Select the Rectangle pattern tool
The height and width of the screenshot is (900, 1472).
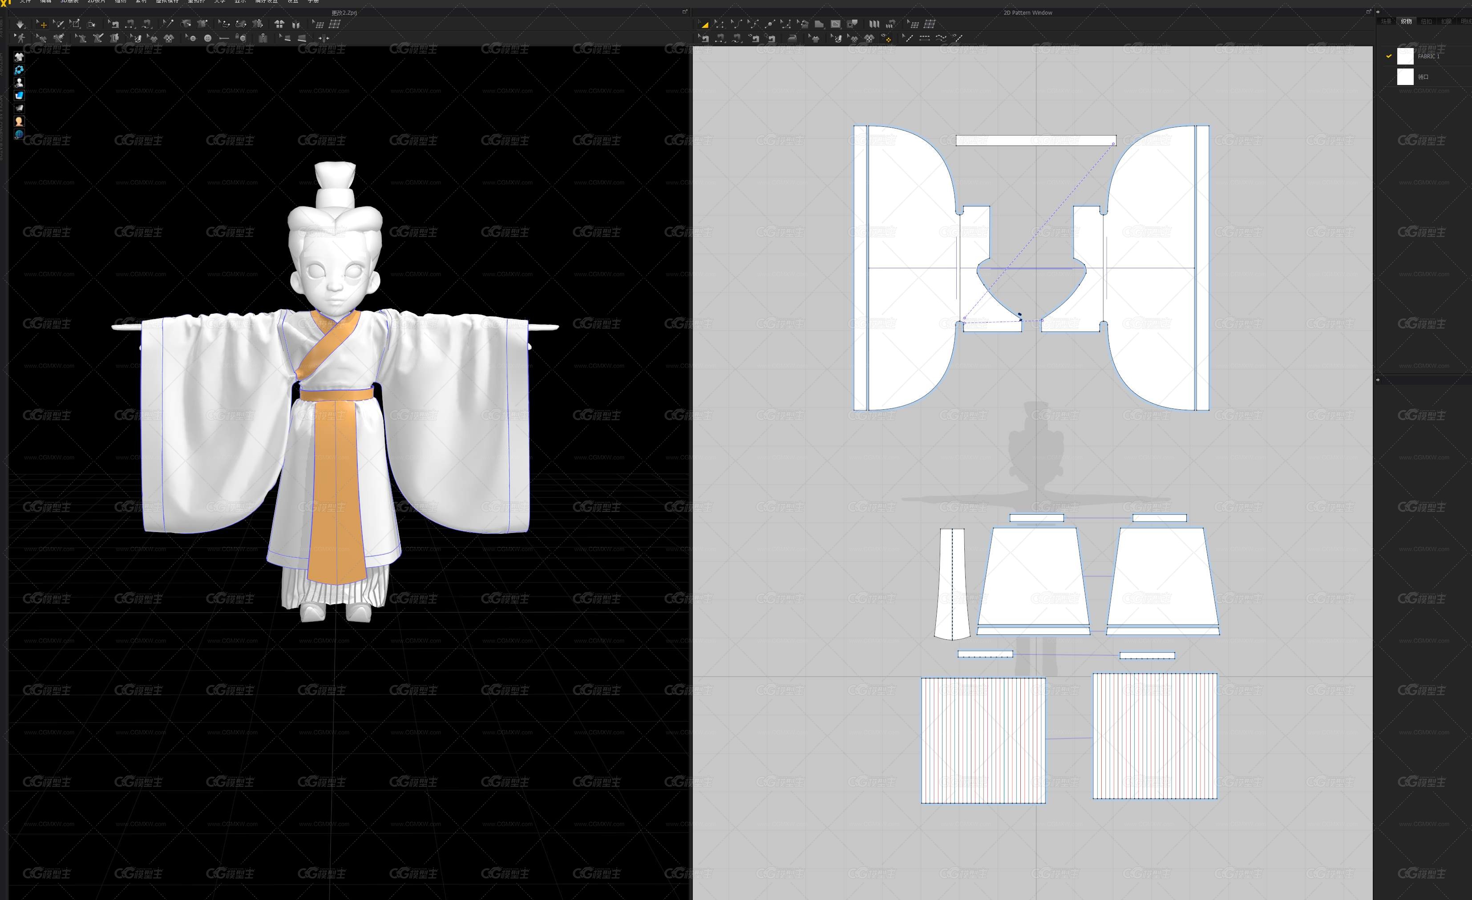(x=819, y=24)
